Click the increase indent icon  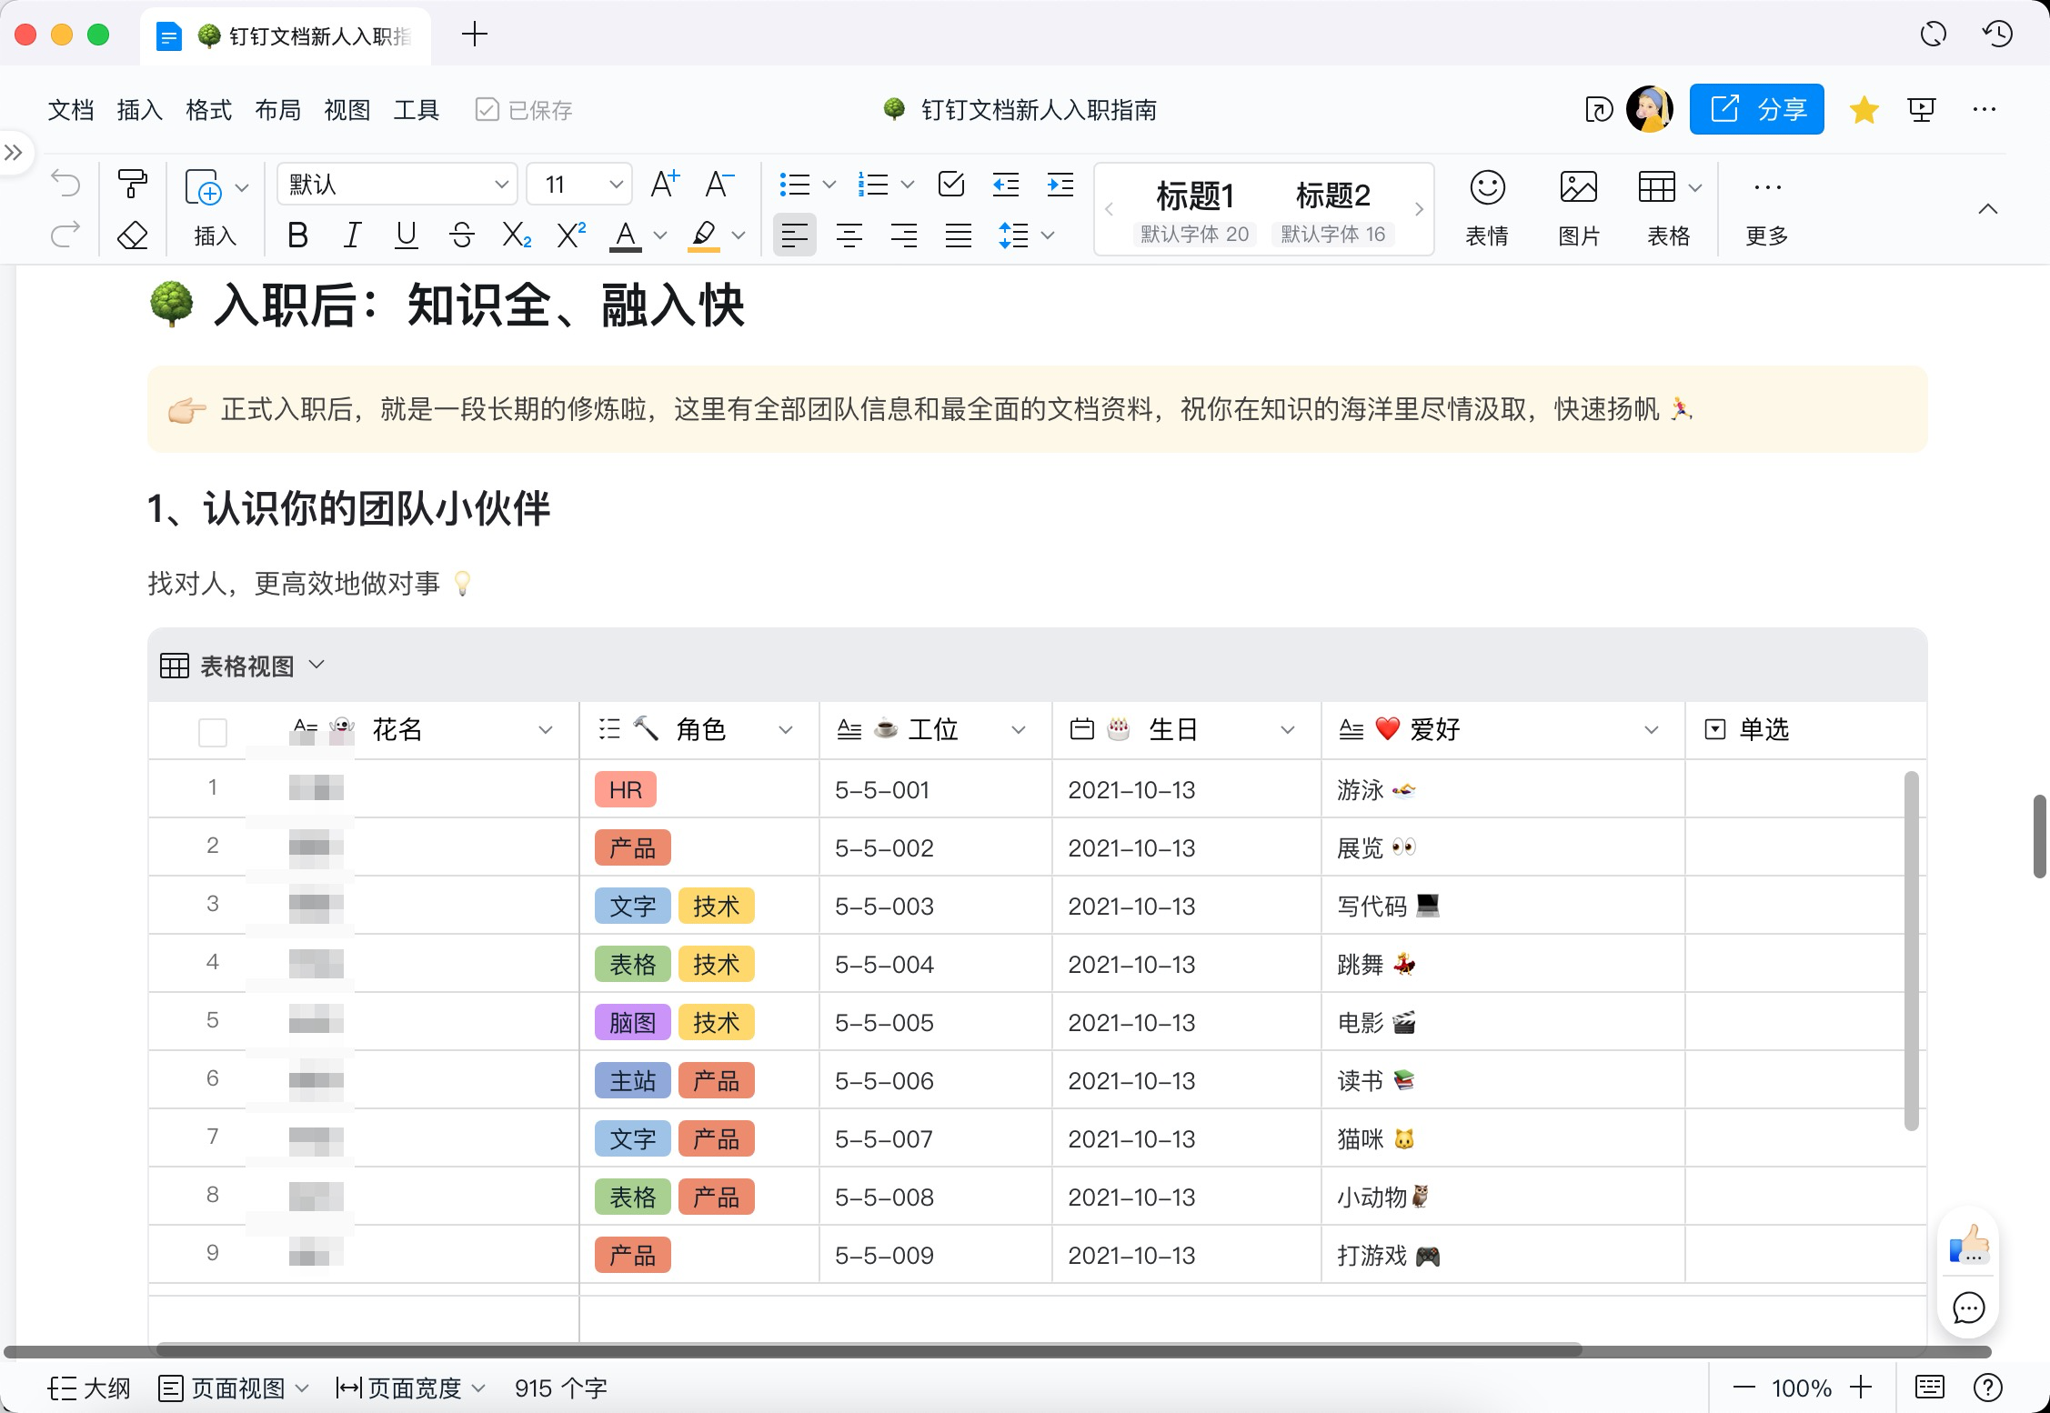1062,184
